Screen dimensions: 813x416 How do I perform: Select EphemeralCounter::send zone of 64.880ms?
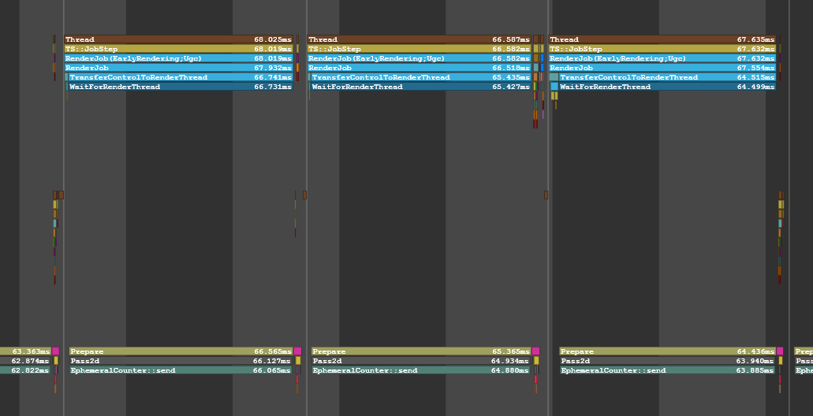tap(422, 370)
